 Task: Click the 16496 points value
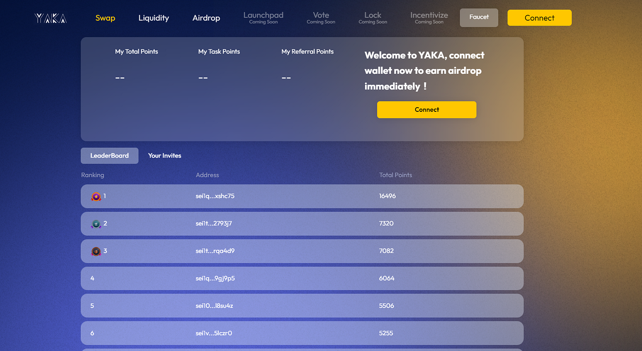(x=387, y=196)
